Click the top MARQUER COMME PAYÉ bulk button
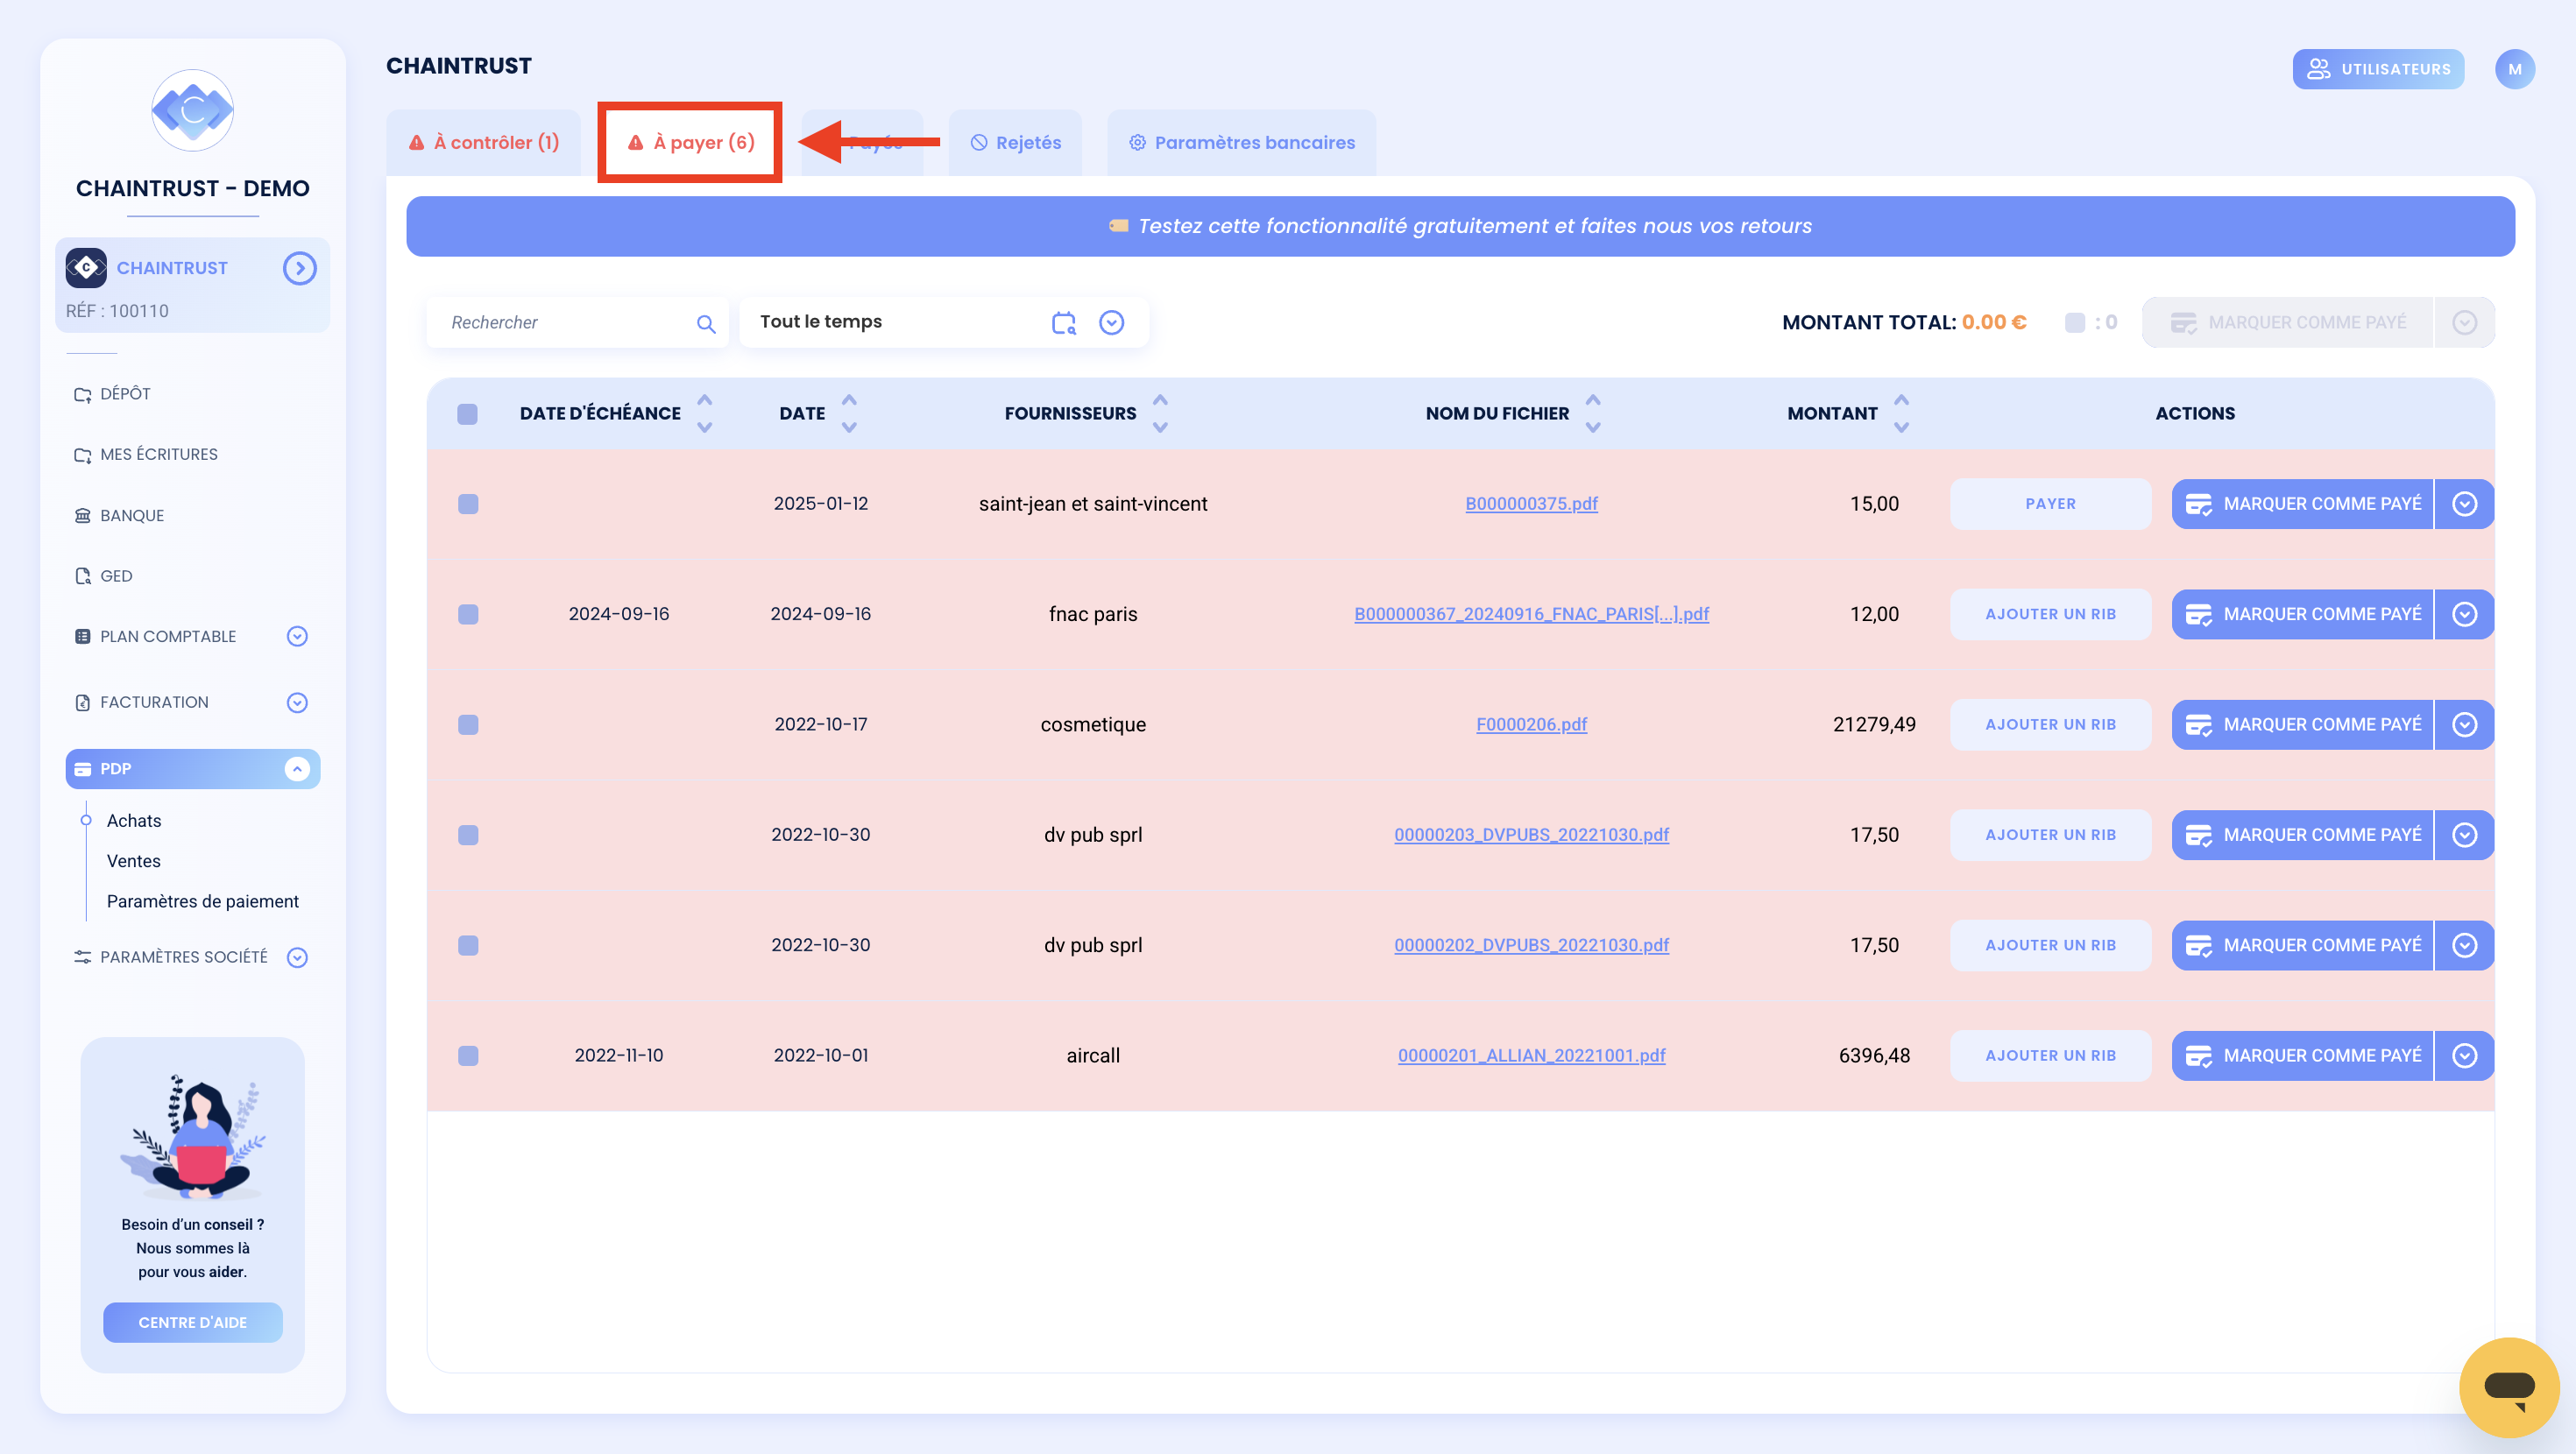 pyautogui.click(x=2288, y=322)
